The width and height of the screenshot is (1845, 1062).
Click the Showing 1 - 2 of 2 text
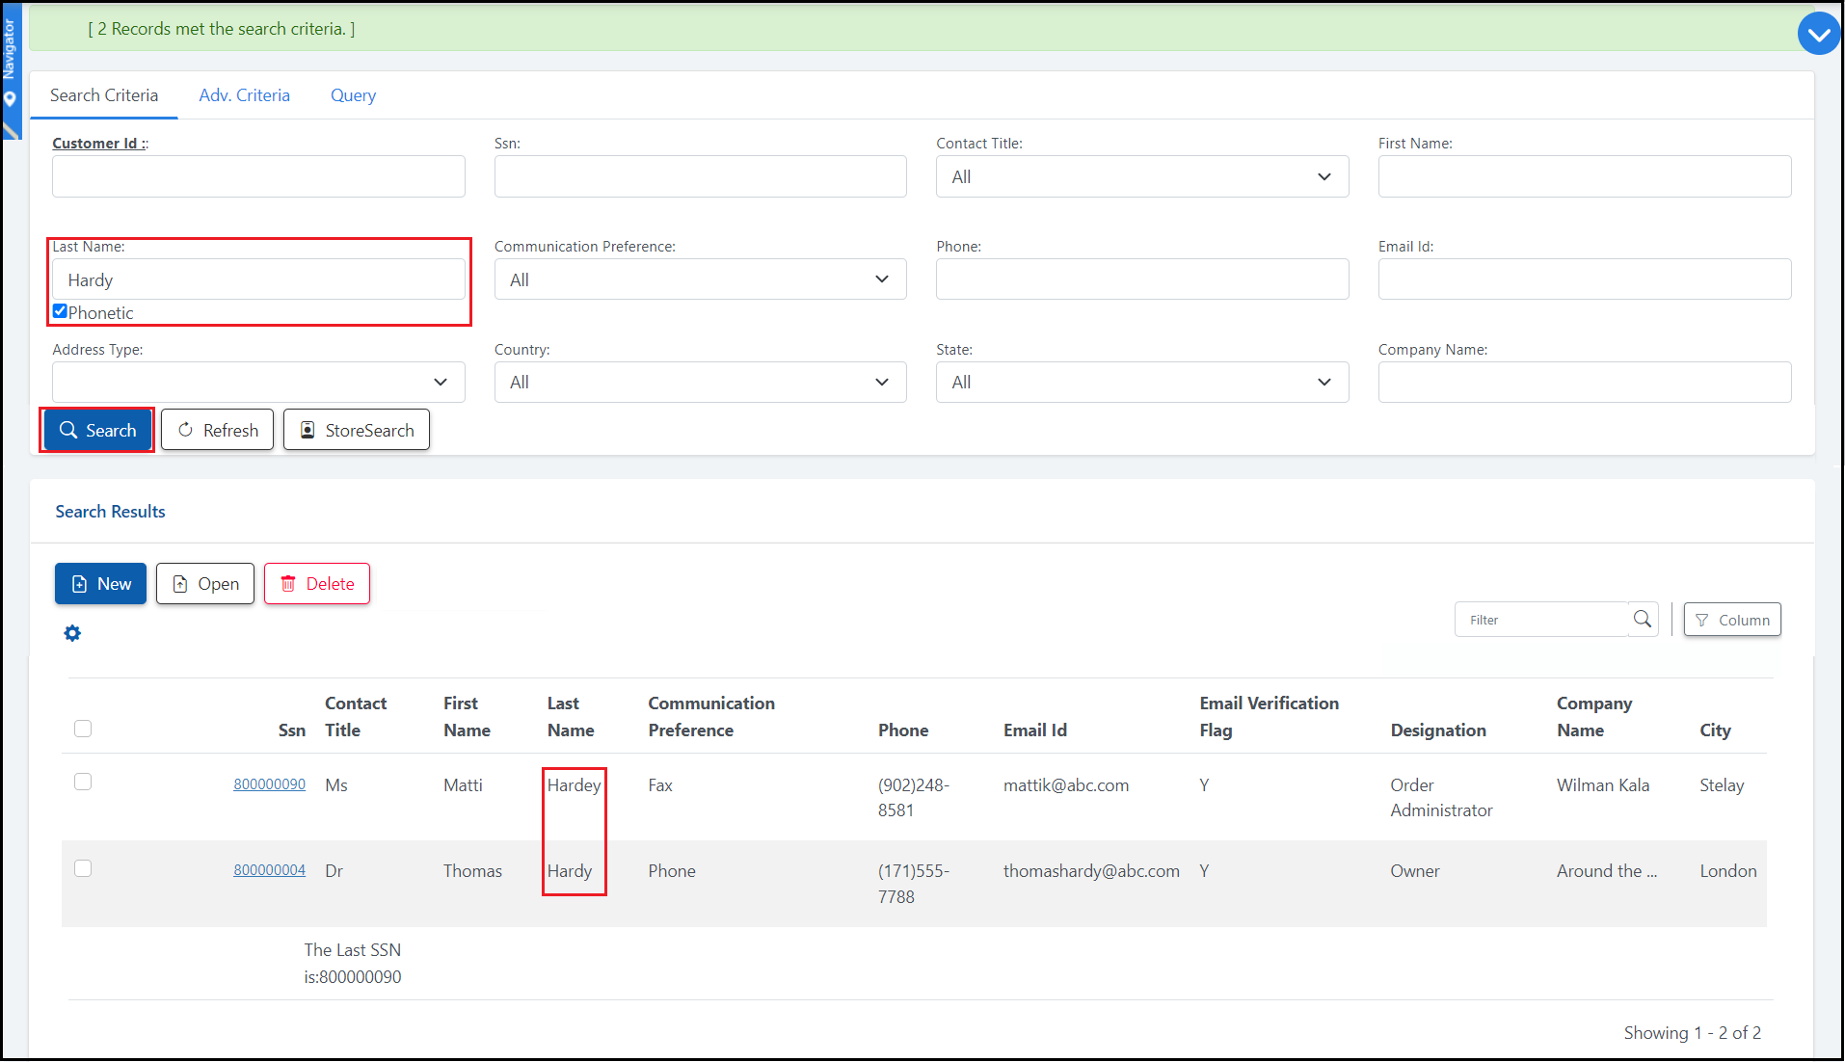pyautogui.click(x=1692, y=1033)
